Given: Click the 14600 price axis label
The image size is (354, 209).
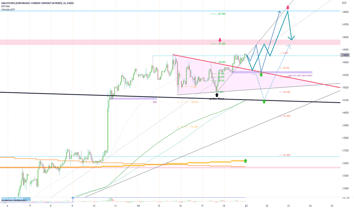Looking at the screenshot, I should [x=345, y=37].
